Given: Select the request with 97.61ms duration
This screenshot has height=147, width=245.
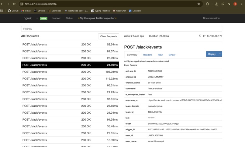Looking at the screenshot, I should [x=70, y=99].
